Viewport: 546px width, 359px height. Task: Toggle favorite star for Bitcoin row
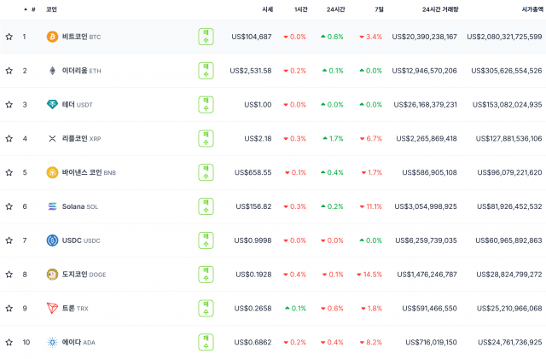click(9, 37)
